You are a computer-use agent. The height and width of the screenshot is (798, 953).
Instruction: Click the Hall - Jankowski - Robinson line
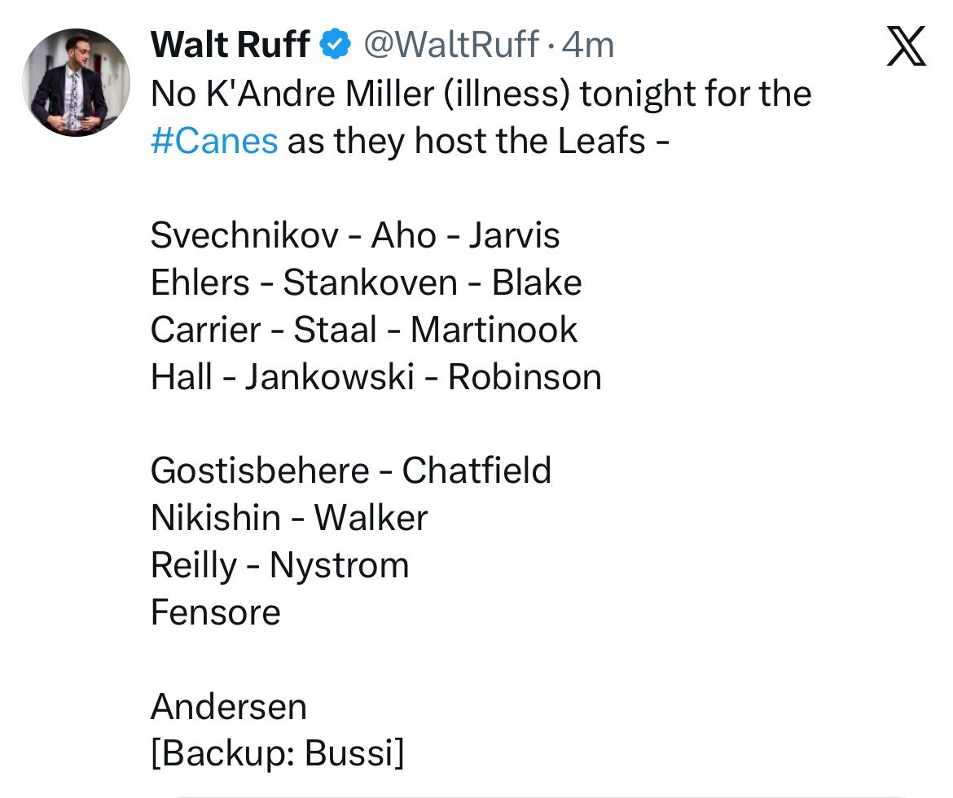(x=375, y=377)
